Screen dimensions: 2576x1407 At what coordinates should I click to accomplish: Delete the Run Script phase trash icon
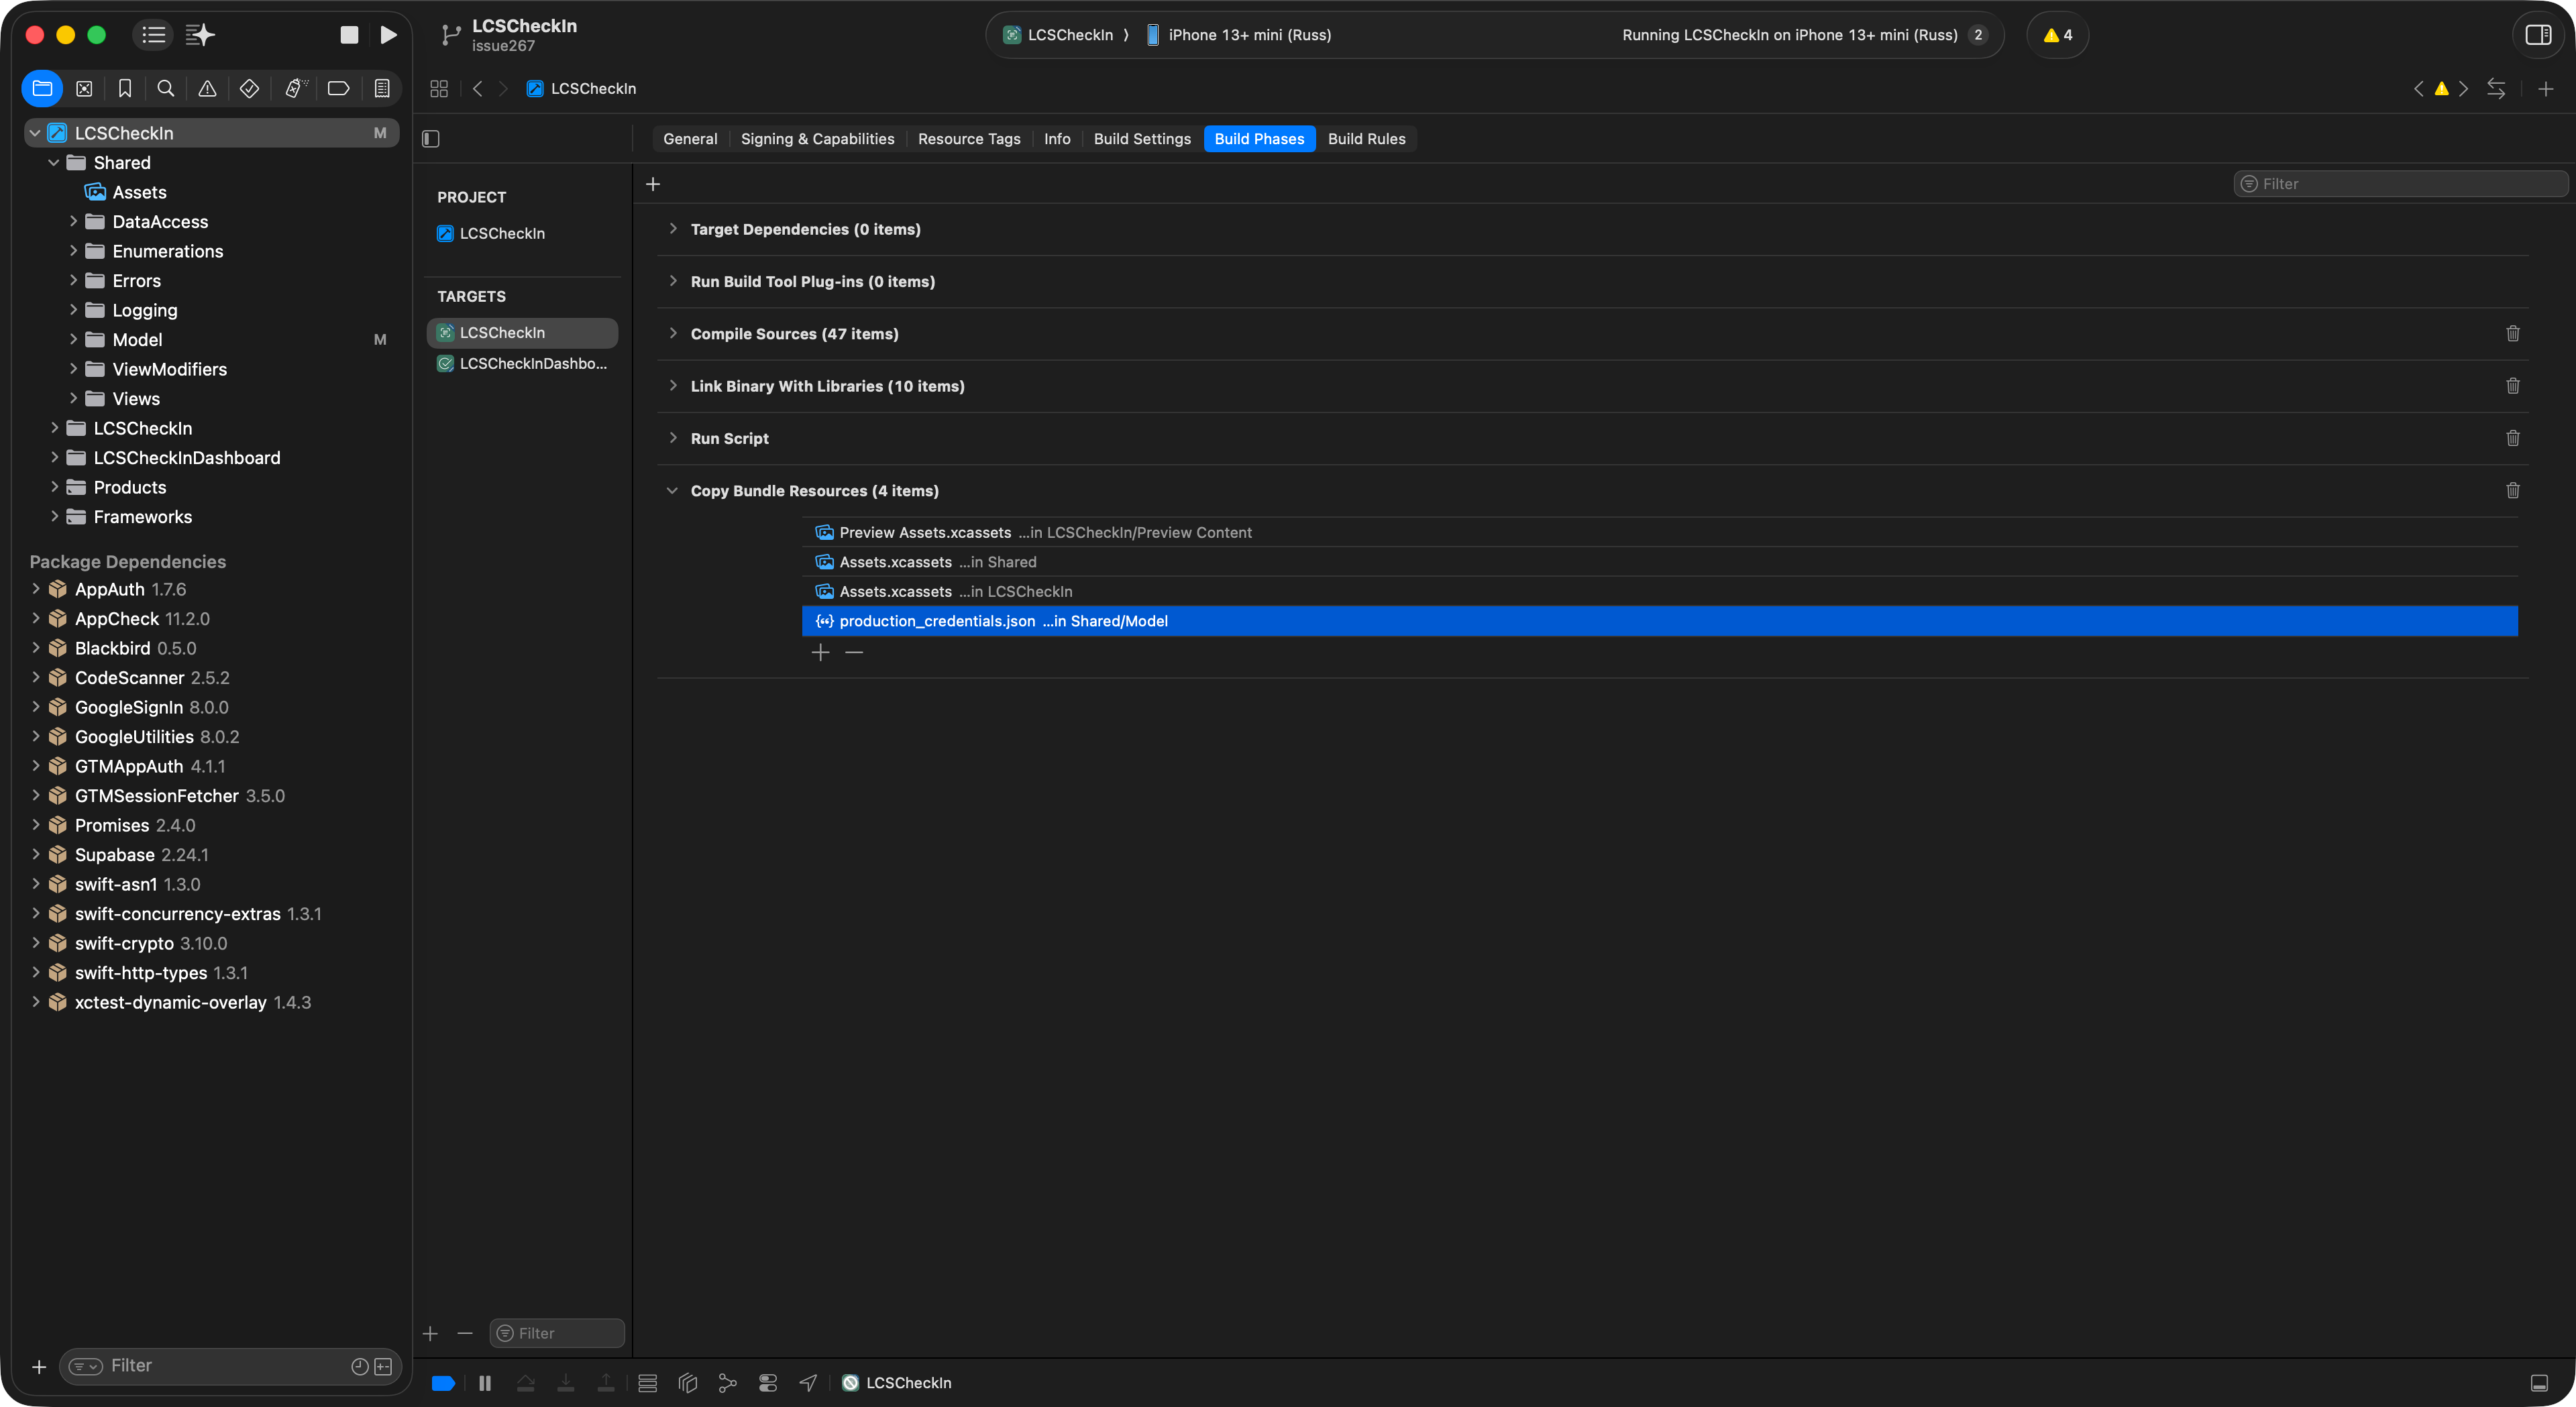[x=2512, y=438]
